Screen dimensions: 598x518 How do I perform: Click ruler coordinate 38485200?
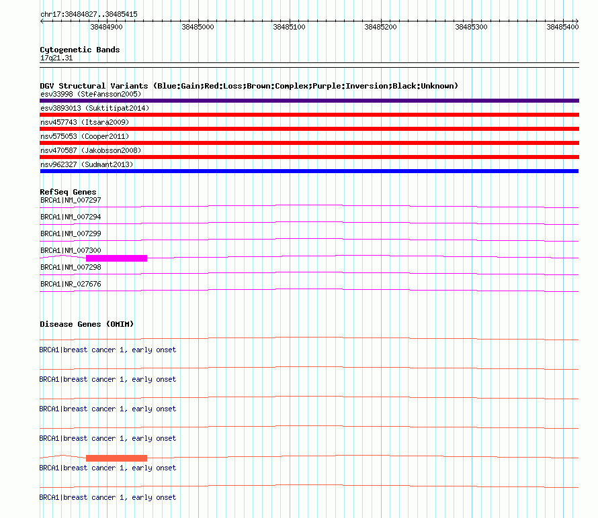[380, 27]
